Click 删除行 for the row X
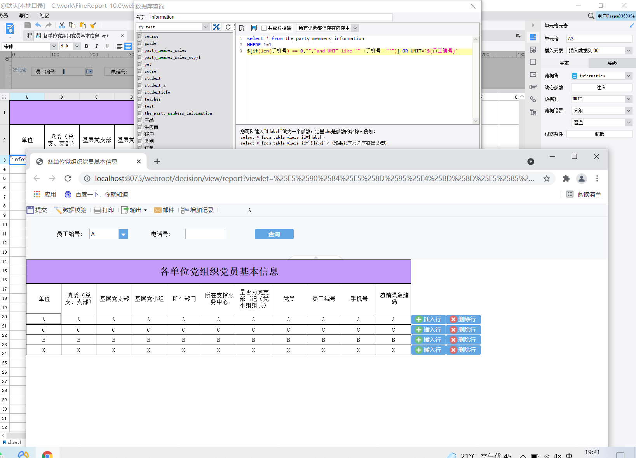 [x=463, y=350]
